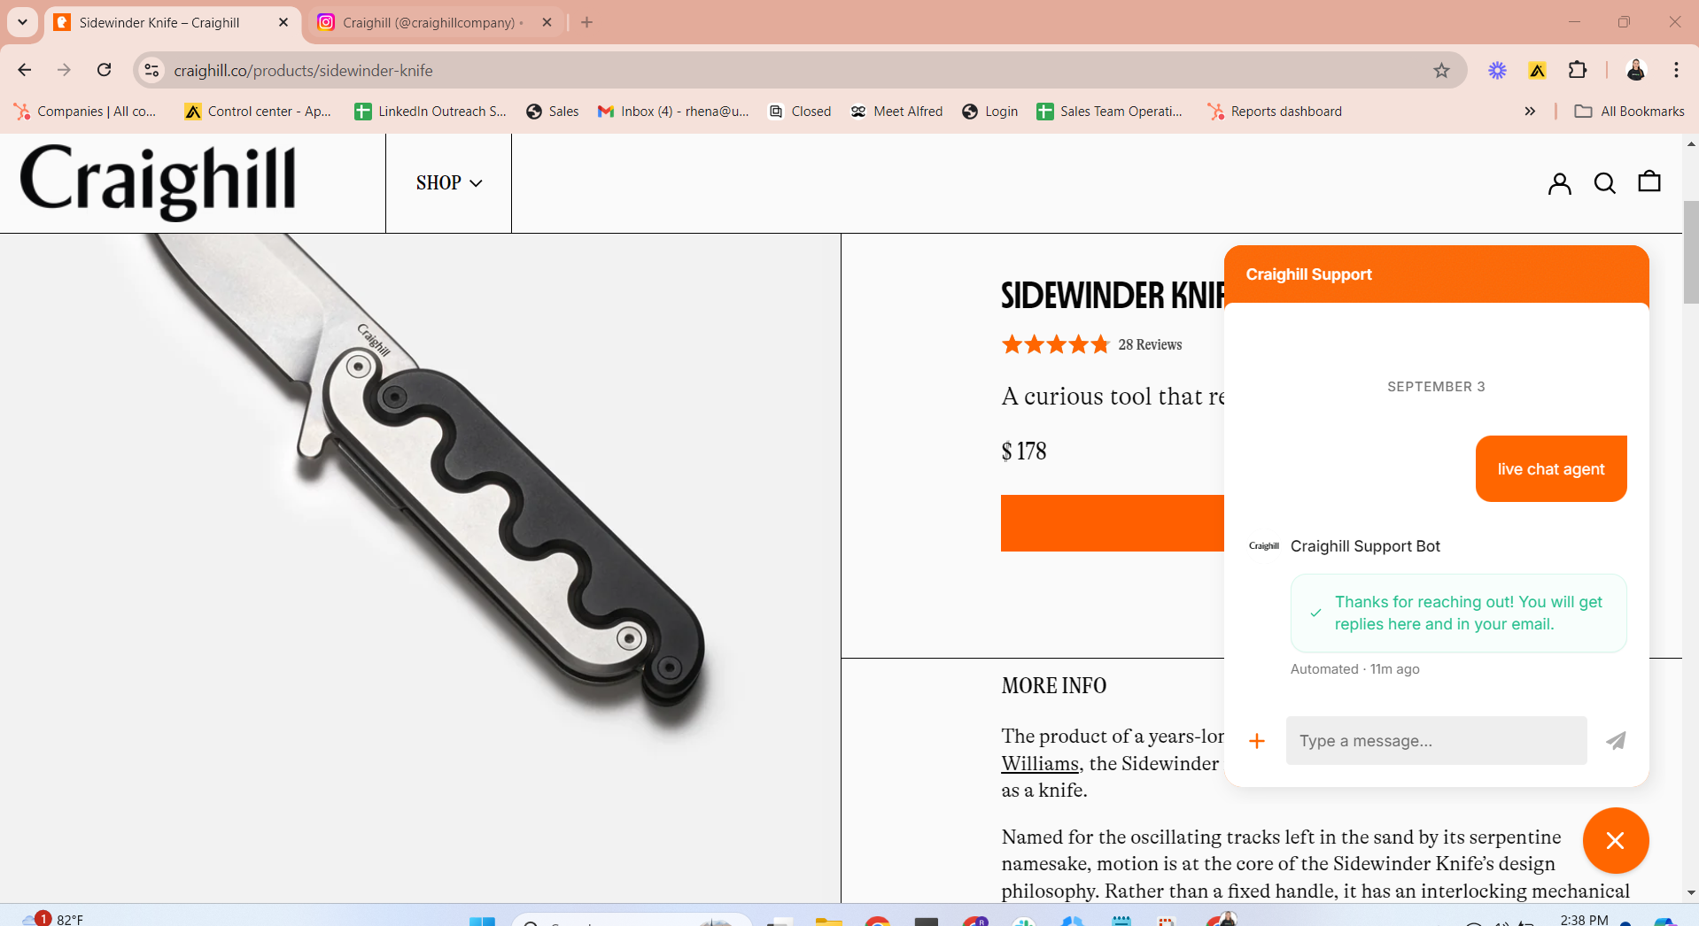
Task: Open the site search magnifier icon
Action: [x=1604, y=183]
